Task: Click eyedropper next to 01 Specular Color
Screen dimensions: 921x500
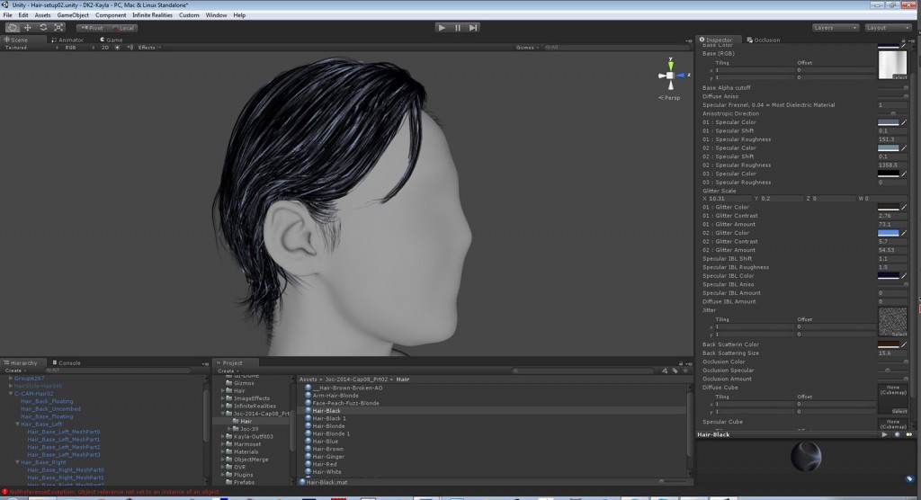Action: click(904, 122)
